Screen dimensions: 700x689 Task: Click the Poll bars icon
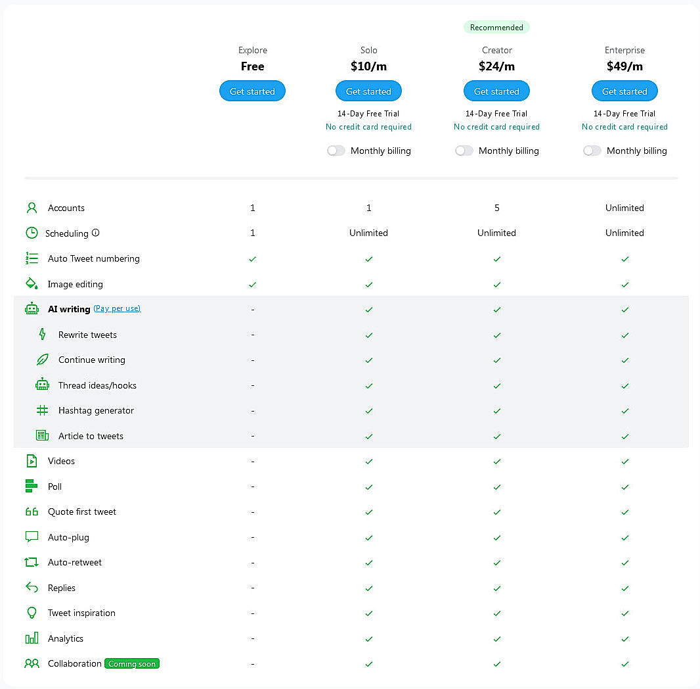tap(32, 486)
